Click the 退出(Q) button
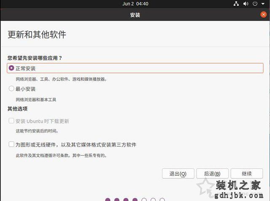Viewport: 270px width, 201px height. pos(178,174)
